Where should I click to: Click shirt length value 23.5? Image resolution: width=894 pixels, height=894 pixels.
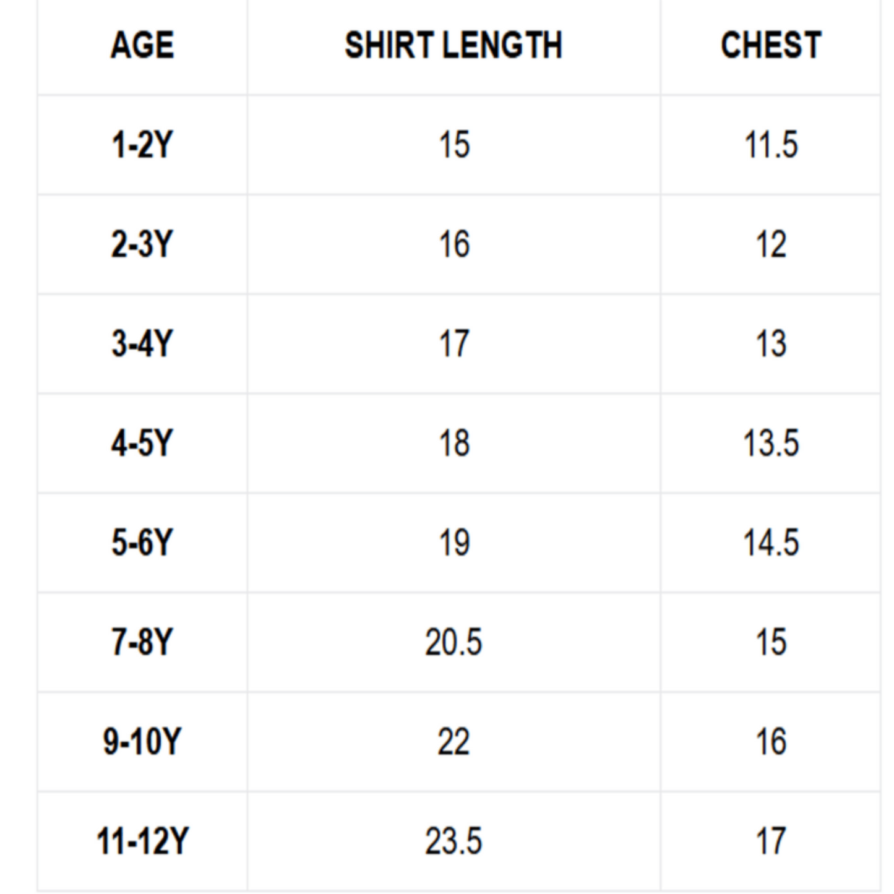tap(453, 841)
